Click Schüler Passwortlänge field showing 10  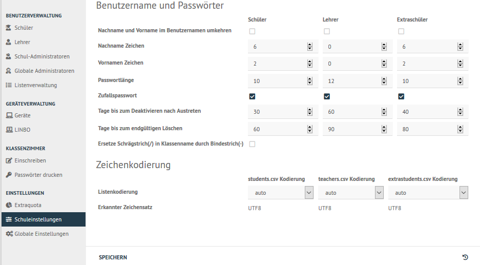pyautogui.click(x=283, y=81)
